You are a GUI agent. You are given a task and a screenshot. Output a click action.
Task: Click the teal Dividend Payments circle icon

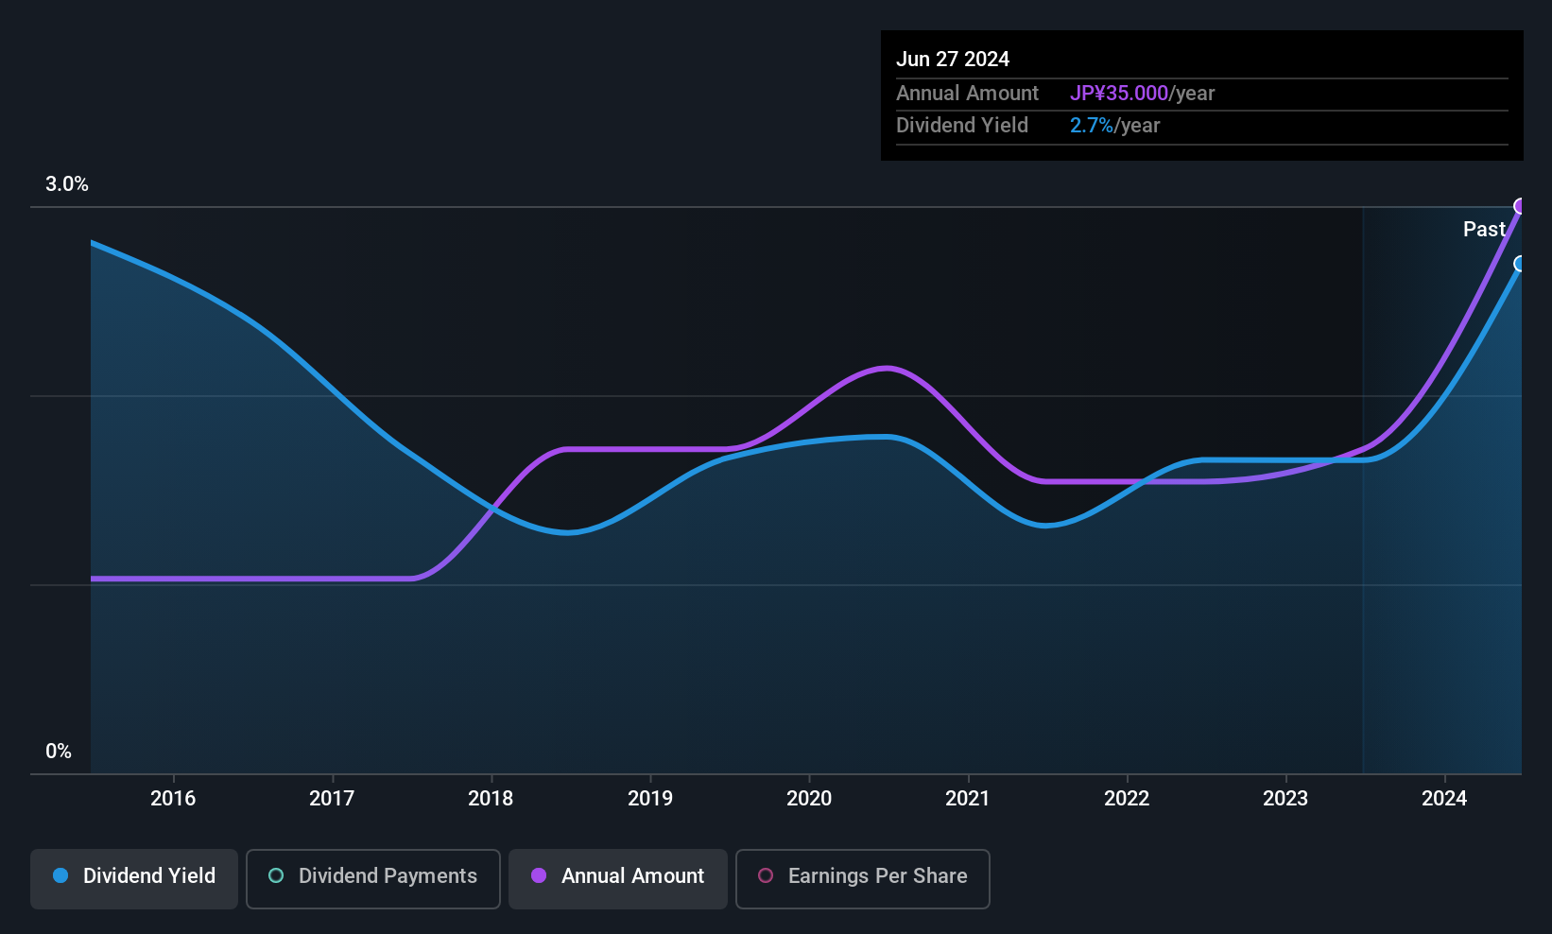[x=276, y=875]
